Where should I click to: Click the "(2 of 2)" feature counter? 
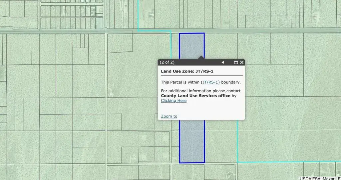pos(167,62)
